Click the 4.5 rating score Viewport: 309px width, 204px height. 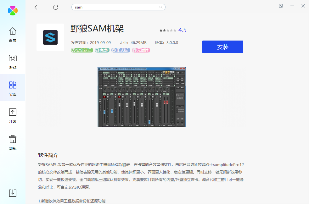tap(182, 30)
